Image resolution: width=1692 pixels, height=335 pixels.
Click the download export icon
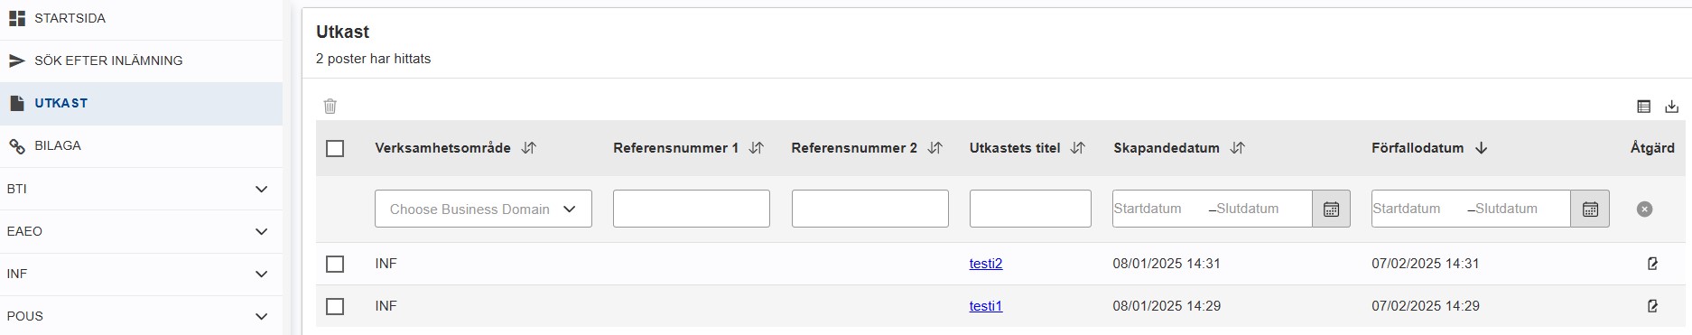(1671, 107)
